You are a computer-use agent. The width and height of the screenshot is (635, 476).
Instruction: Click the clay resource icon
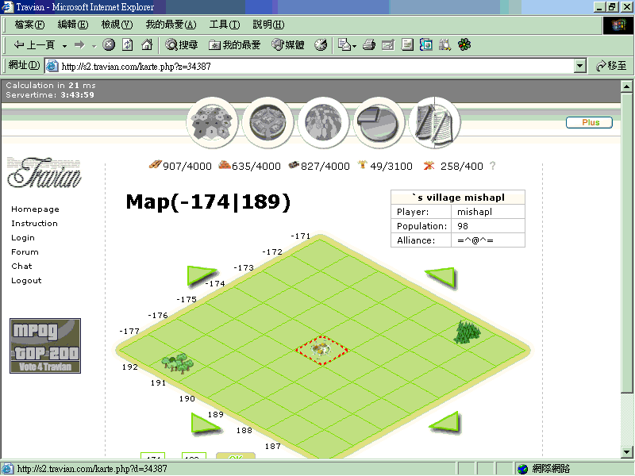(x=225, y=165)
